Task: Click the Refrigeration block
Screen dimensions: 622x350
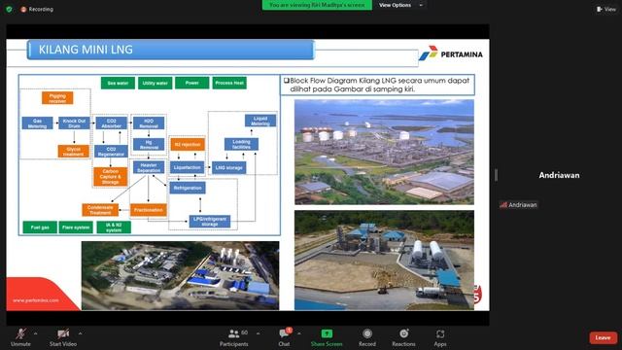Action: tap(188, 188)
